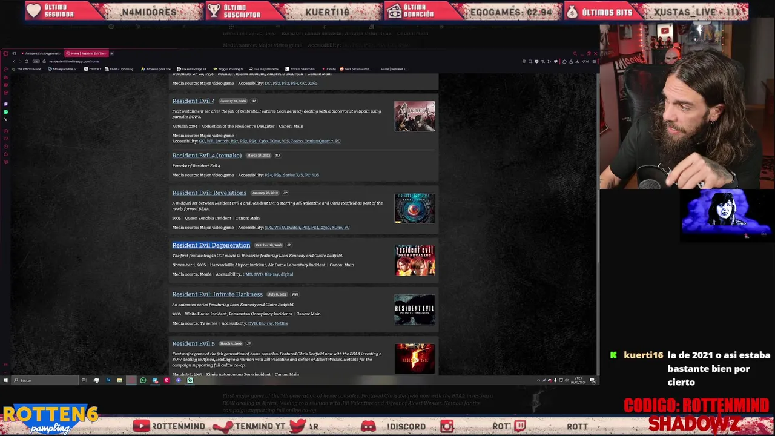Open the Resident Evil 5 title link
775x436 pixels.
tap(193, 343)
